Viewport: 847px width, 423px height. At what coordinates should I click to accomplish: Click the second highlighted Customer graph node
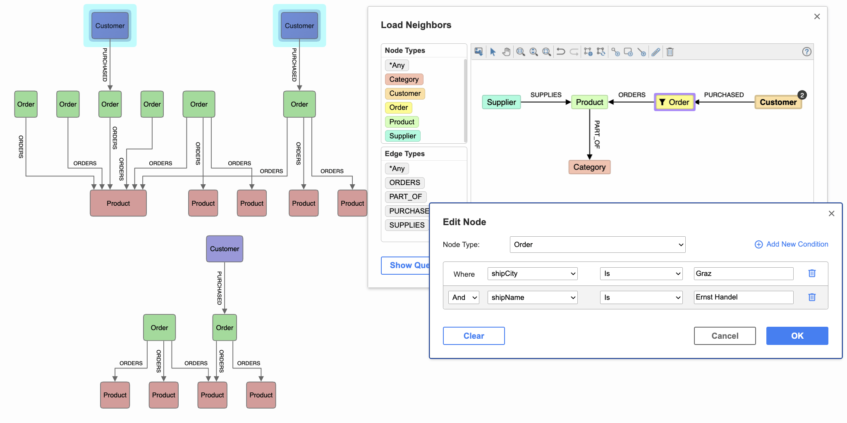(x=299, y=26)
